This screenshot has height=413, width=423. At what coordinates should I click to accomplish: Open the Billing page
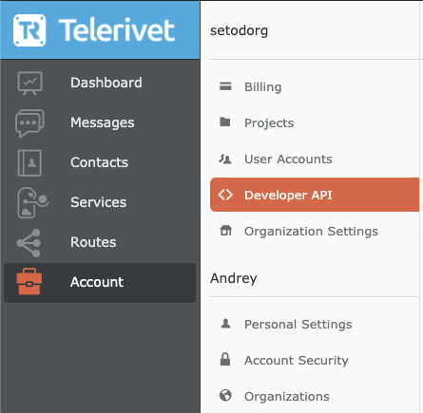(x=262, y=87)
